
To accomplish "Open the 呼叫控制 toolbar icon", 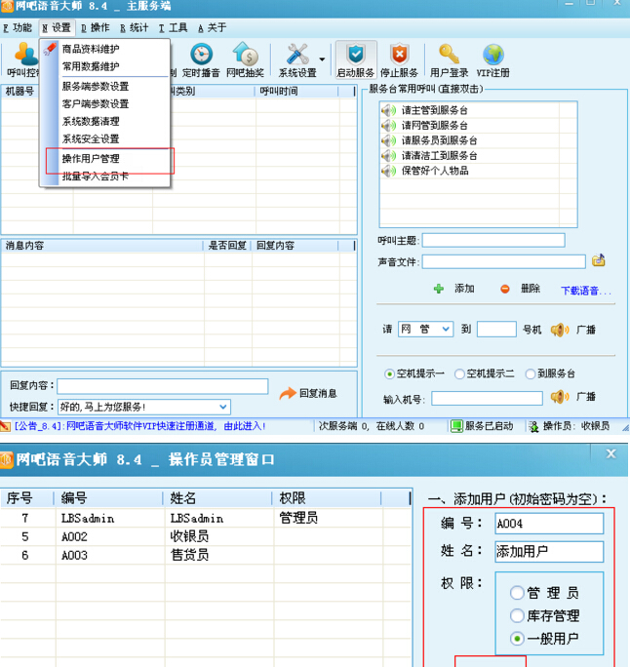I will (x=25, y=54).
